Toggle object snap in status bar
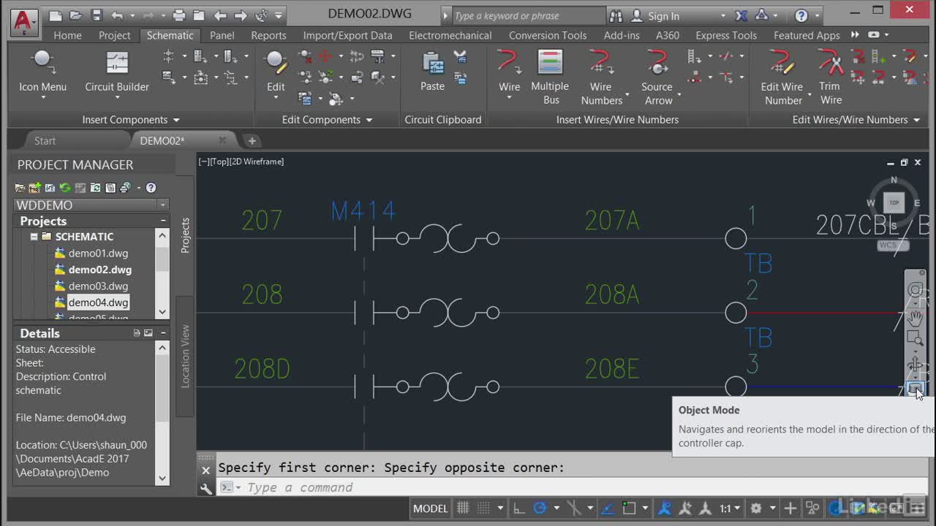Viewport: 936px width, 526px height. (629, 508)
